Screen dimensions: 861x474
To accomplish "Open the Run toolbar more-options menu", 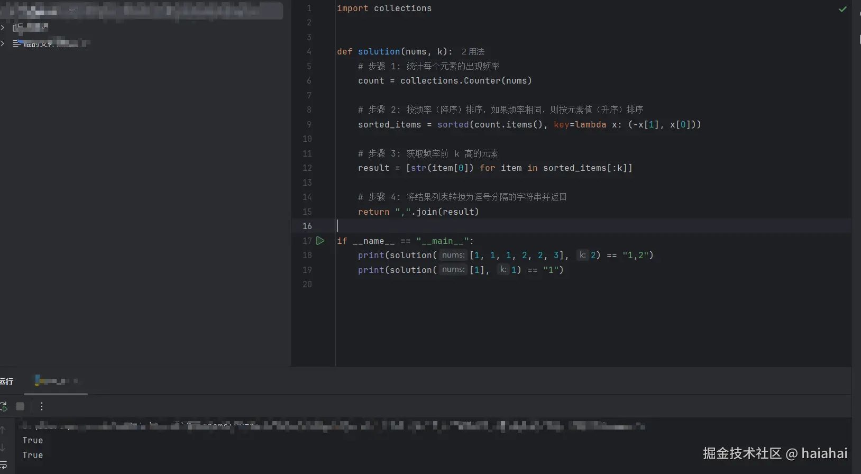I will 42,406.
